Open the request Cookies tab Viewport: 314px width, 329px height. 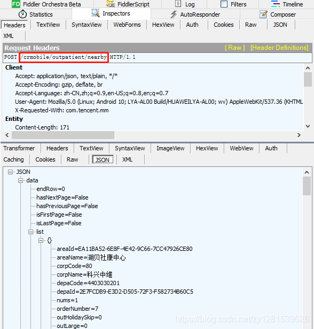tap(224, 25)
